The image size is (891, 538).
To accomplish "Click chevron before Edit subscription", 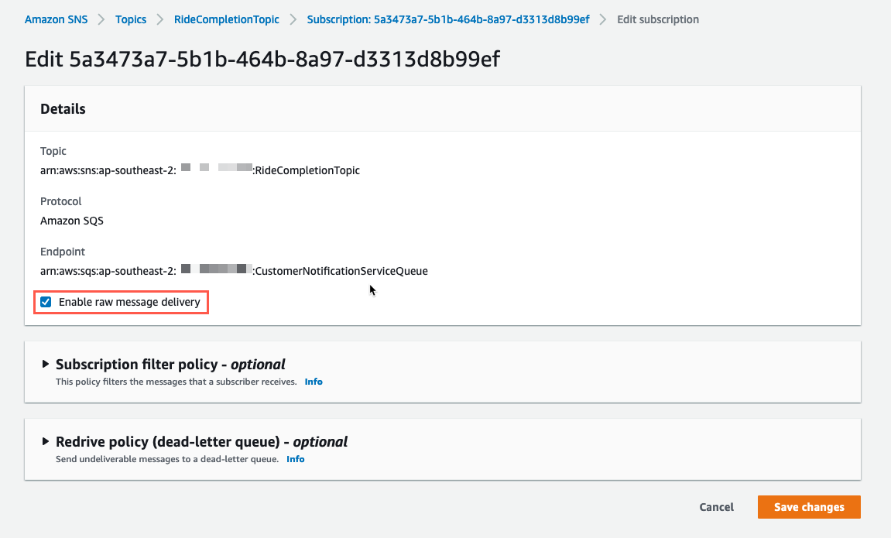I will coord(603,19).
